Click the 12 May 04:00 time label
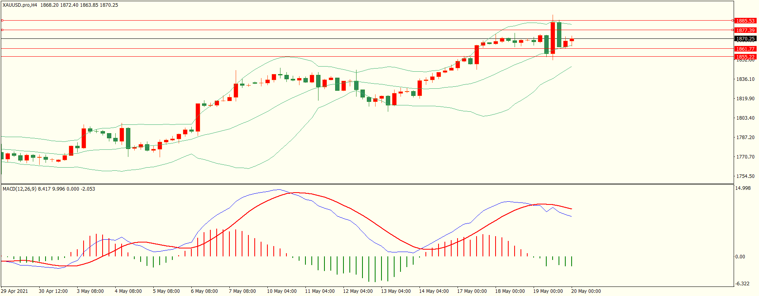 [x=358, y=291]
